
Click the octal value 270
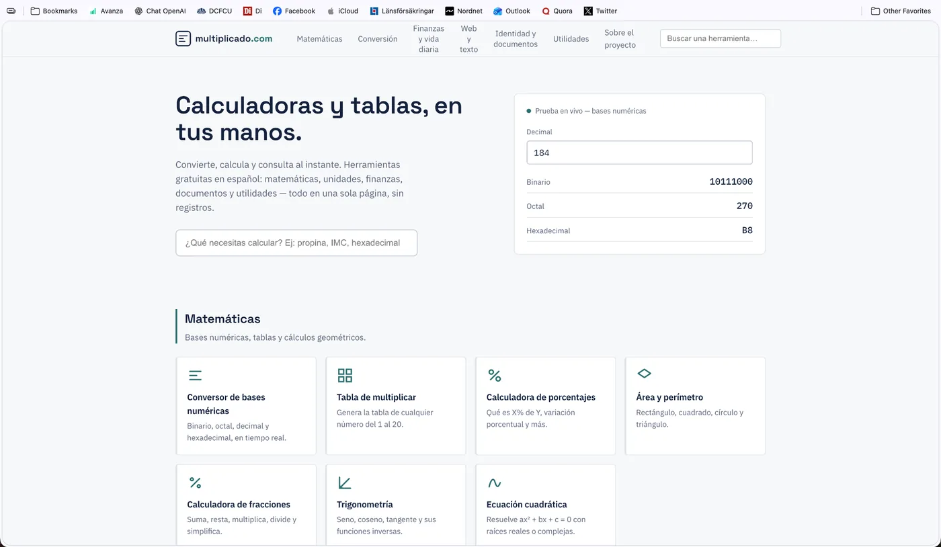pos(745,206)
